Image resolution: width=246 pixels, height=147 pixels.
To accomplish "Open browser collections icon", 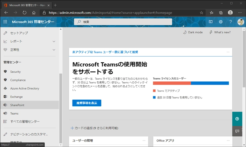I will tap(221, 13).
